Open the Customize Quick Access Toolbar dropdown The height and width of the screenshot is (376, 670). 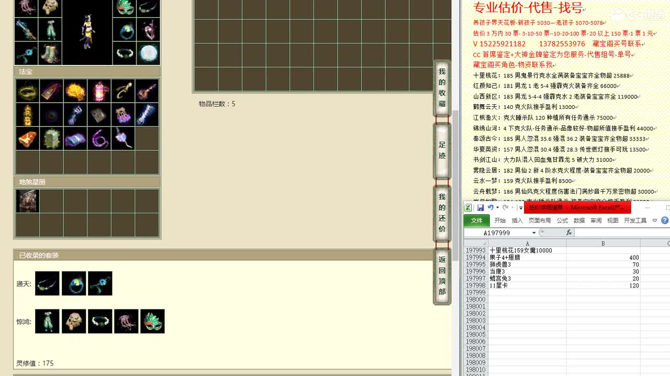tap(520, 208)
